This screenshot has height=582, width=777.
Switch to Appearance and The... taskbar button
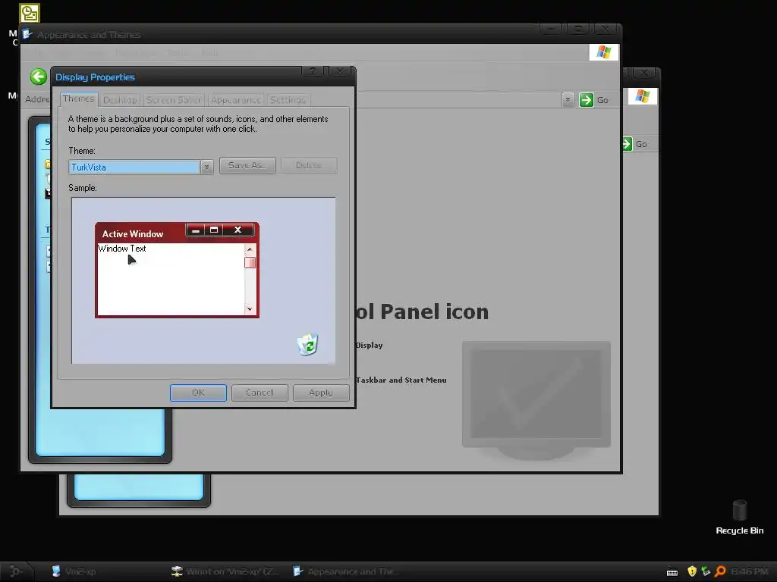pyautogui.click(x=347, y=571)
